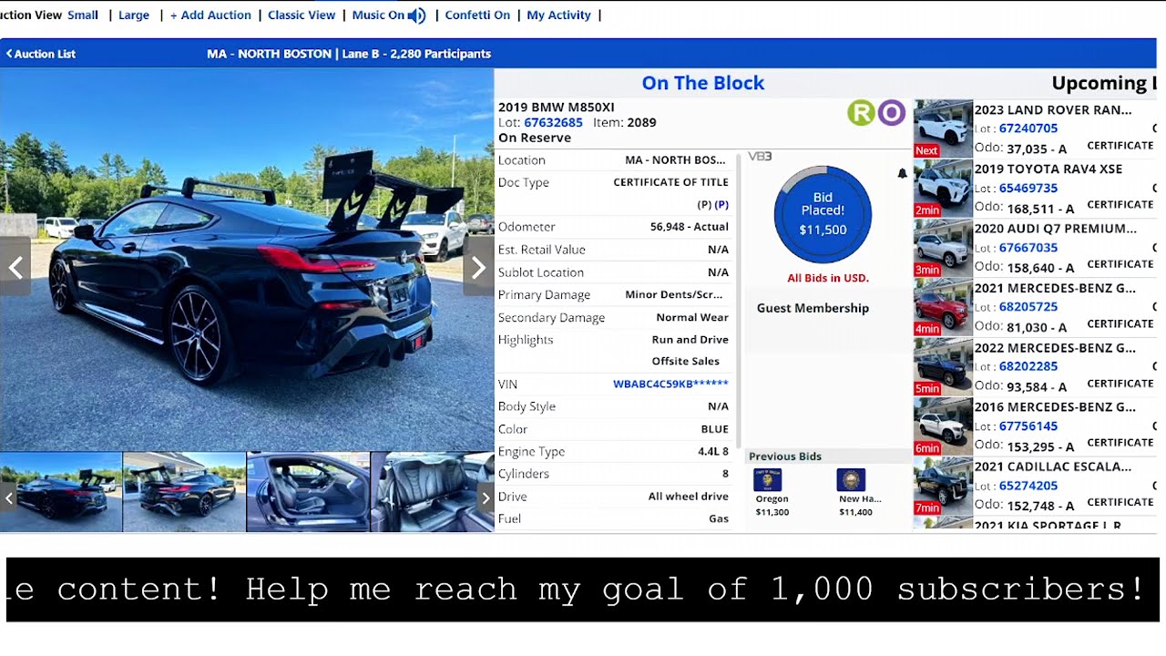Click the bell notification icon

(902, 174)
